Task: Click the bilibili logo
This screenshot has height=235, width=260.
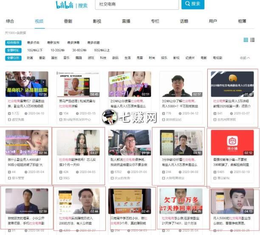Action: point(65,5)
